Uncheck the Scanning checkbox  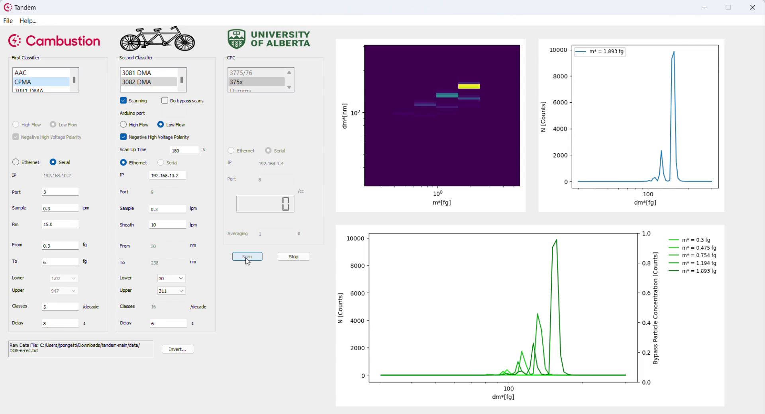(123, 100)
